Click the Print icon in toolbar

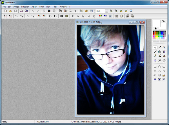(21, 11)
